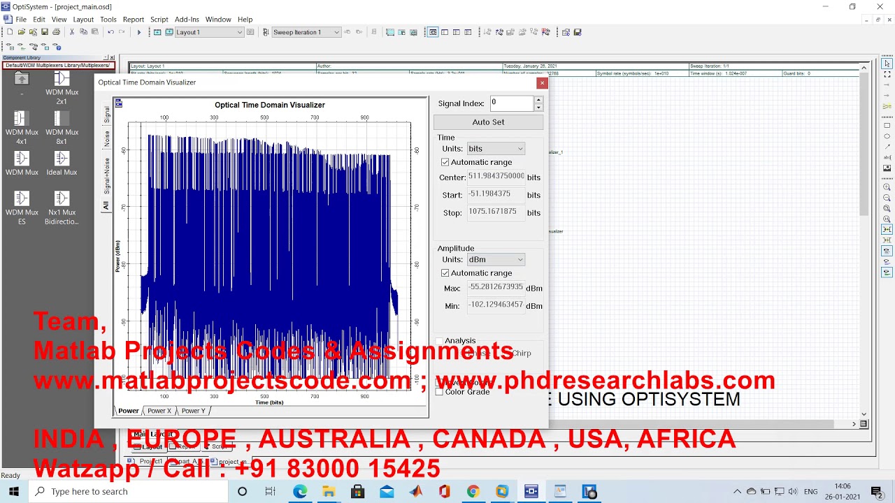Screen dimensions: 895x503
Task: Click the Undo toolbar icon
Action: (110, 32)
